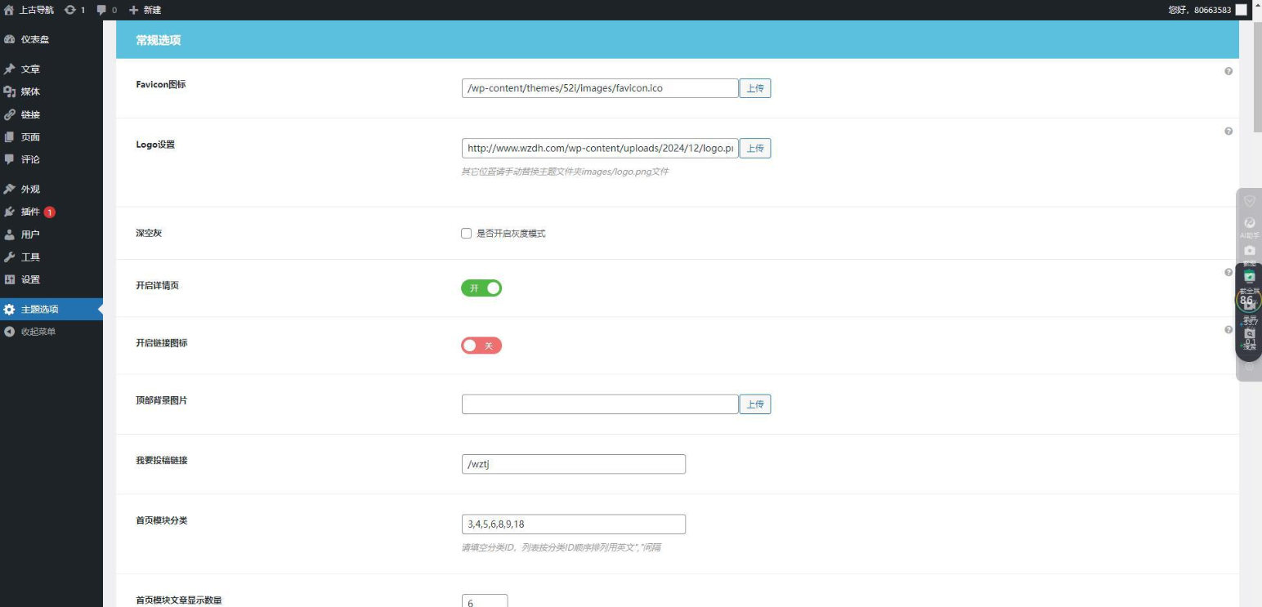
Task: Click help icon beside Favicon图标 row
Action: (x=1228, y=71)
